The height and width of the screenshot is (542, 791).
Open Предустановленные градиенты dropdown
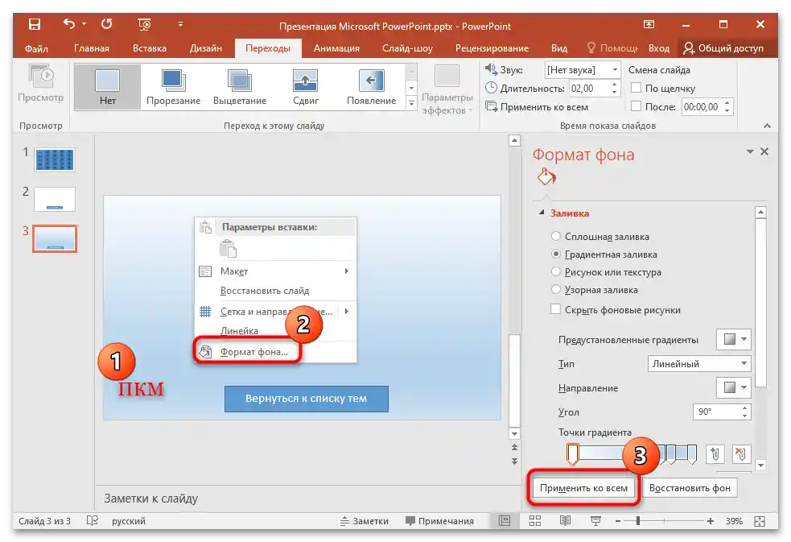[x=734, y=339]
